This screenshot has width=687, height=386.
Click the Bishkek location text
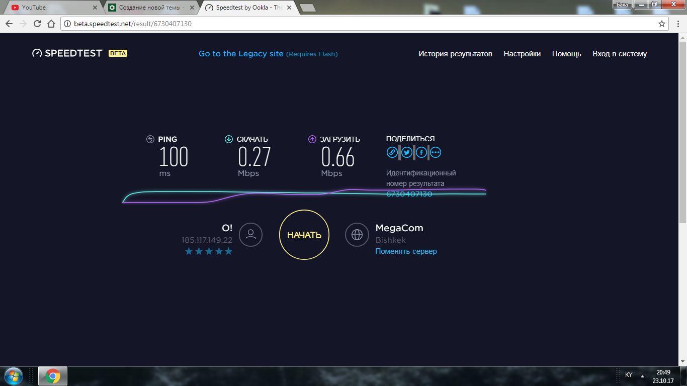(391, 240)
